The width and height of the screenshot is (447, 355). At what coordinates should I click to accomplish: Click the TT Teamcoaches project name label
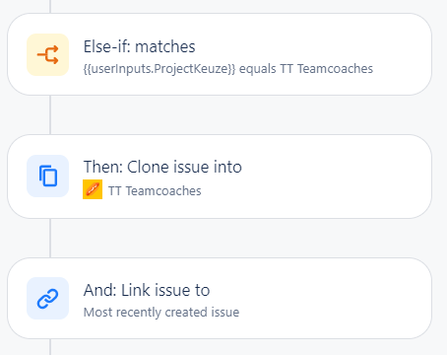pyautogui.click(x=155, y=191)
